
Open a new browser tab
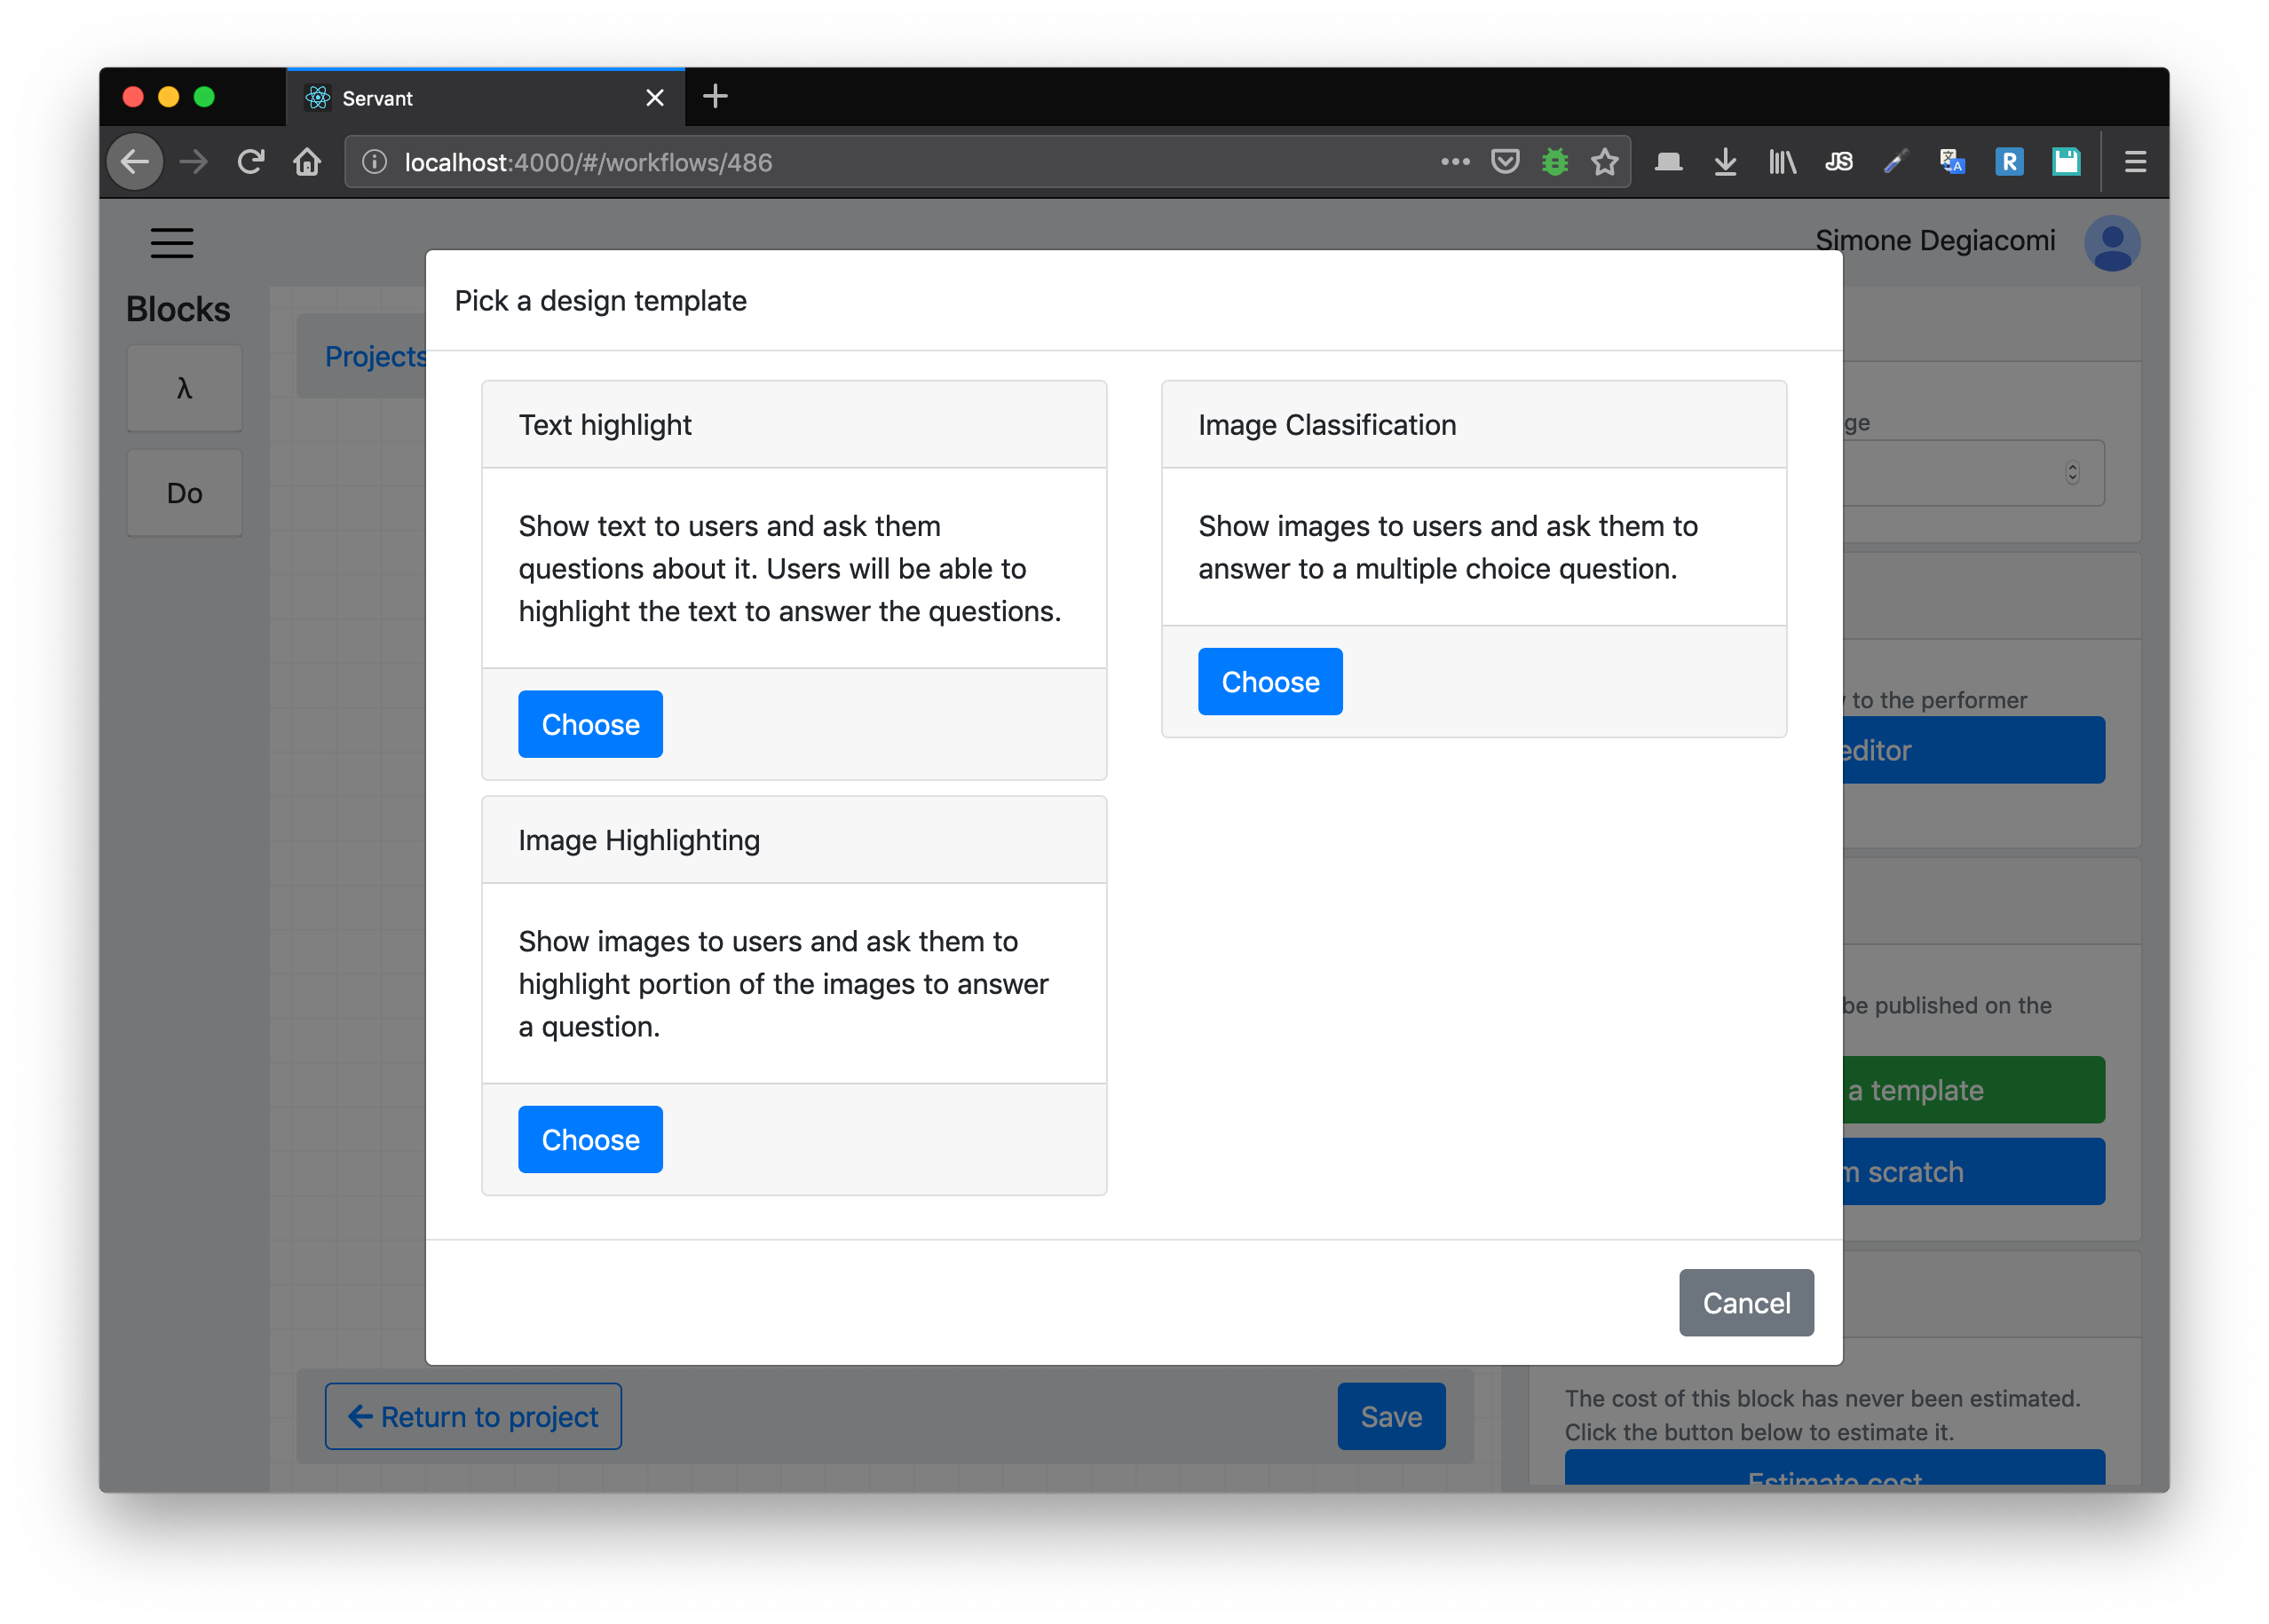(x=715, y=97)
